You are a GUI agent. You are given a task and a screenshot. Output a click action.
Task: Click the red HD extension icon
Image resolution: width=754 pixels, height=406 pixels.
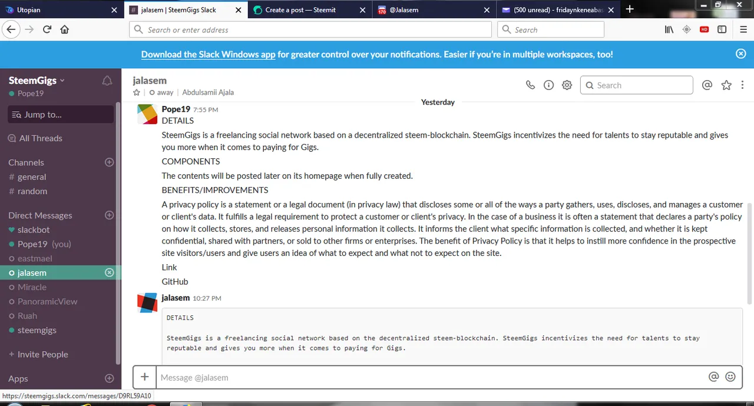tap(704, 29)
